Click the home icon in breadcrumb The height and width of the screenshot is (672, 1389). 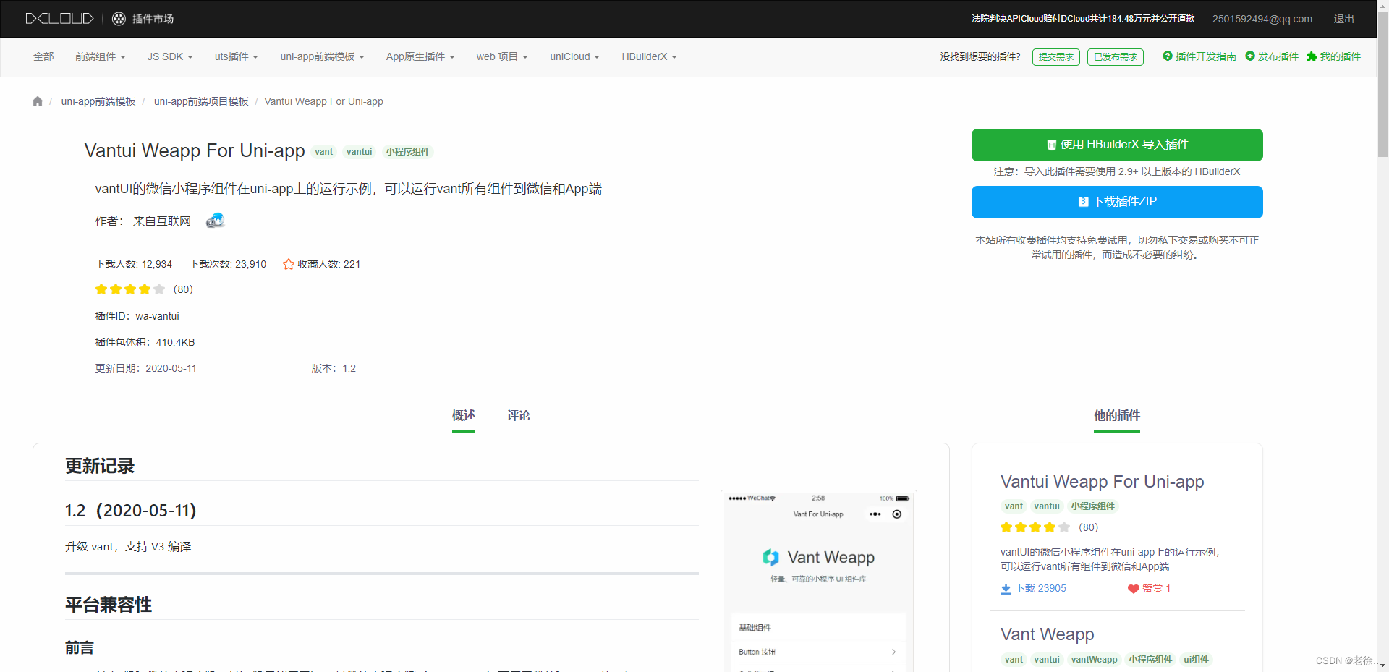[x=37, y=101]
